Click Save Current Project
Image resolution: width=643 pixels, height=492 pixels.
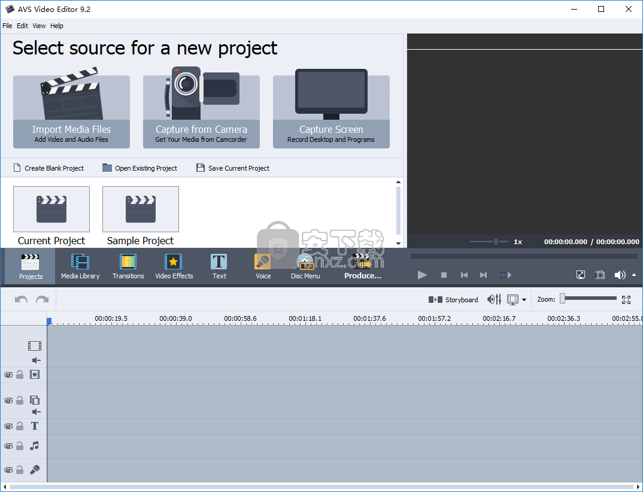point(233,168)
